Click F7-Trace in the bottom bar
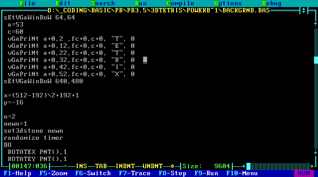This screenshot has width=318, height=177. tap(135, 173)
